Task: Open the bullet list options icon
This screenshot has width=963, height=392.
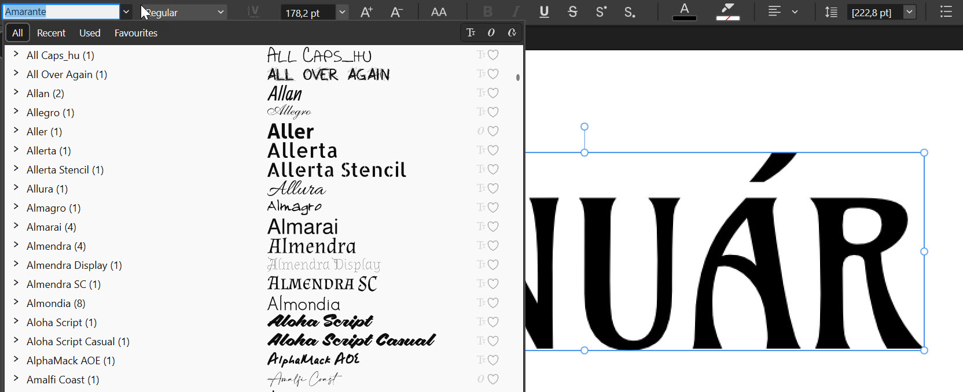Action: 946,12
